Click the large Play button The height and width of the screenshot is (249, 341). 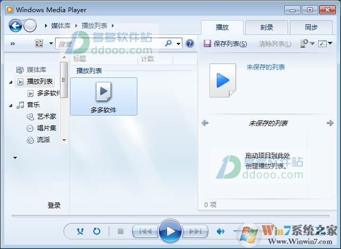[170, 231]
